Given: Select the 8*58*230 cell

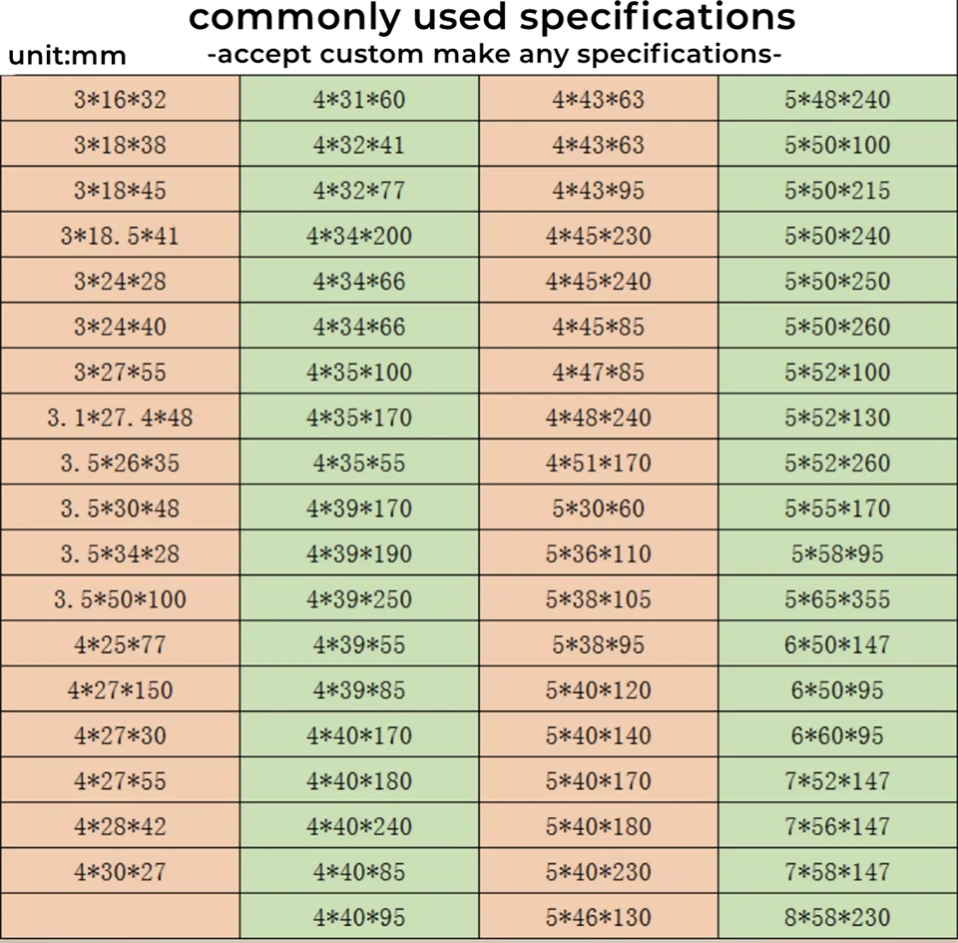Looking at the screenshot, I should 837,917.
